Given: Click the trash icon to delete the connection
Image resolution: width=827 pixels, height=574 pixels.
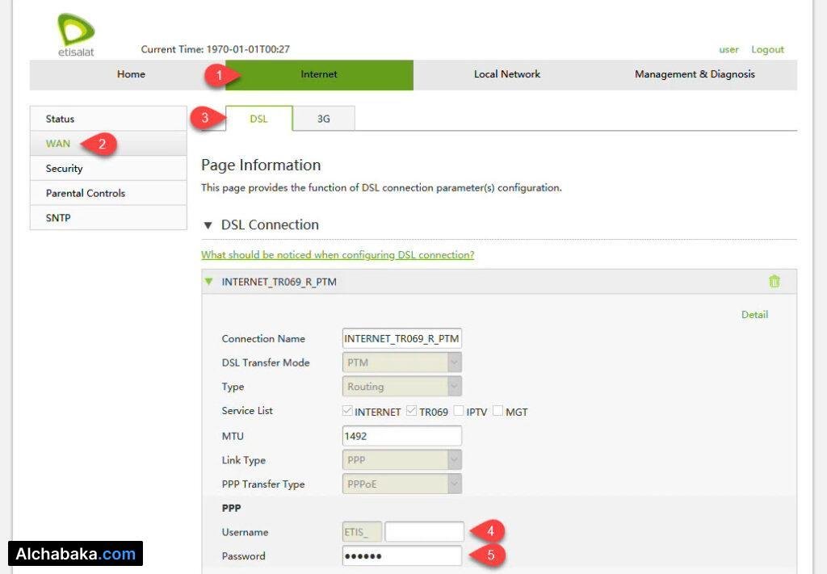Looking at the screenshot, I should pyautogui.click(x=775, y=281).
